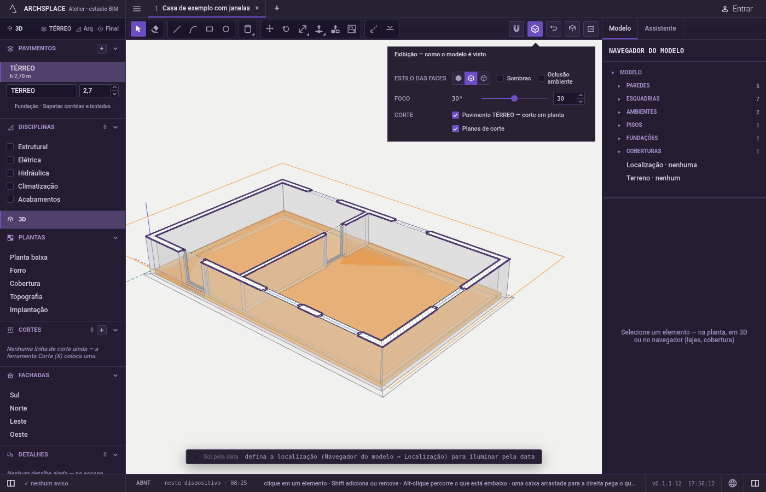The image size is (766, 492).
Task: Add a new corte with the plus button
Action: point(102,330)
